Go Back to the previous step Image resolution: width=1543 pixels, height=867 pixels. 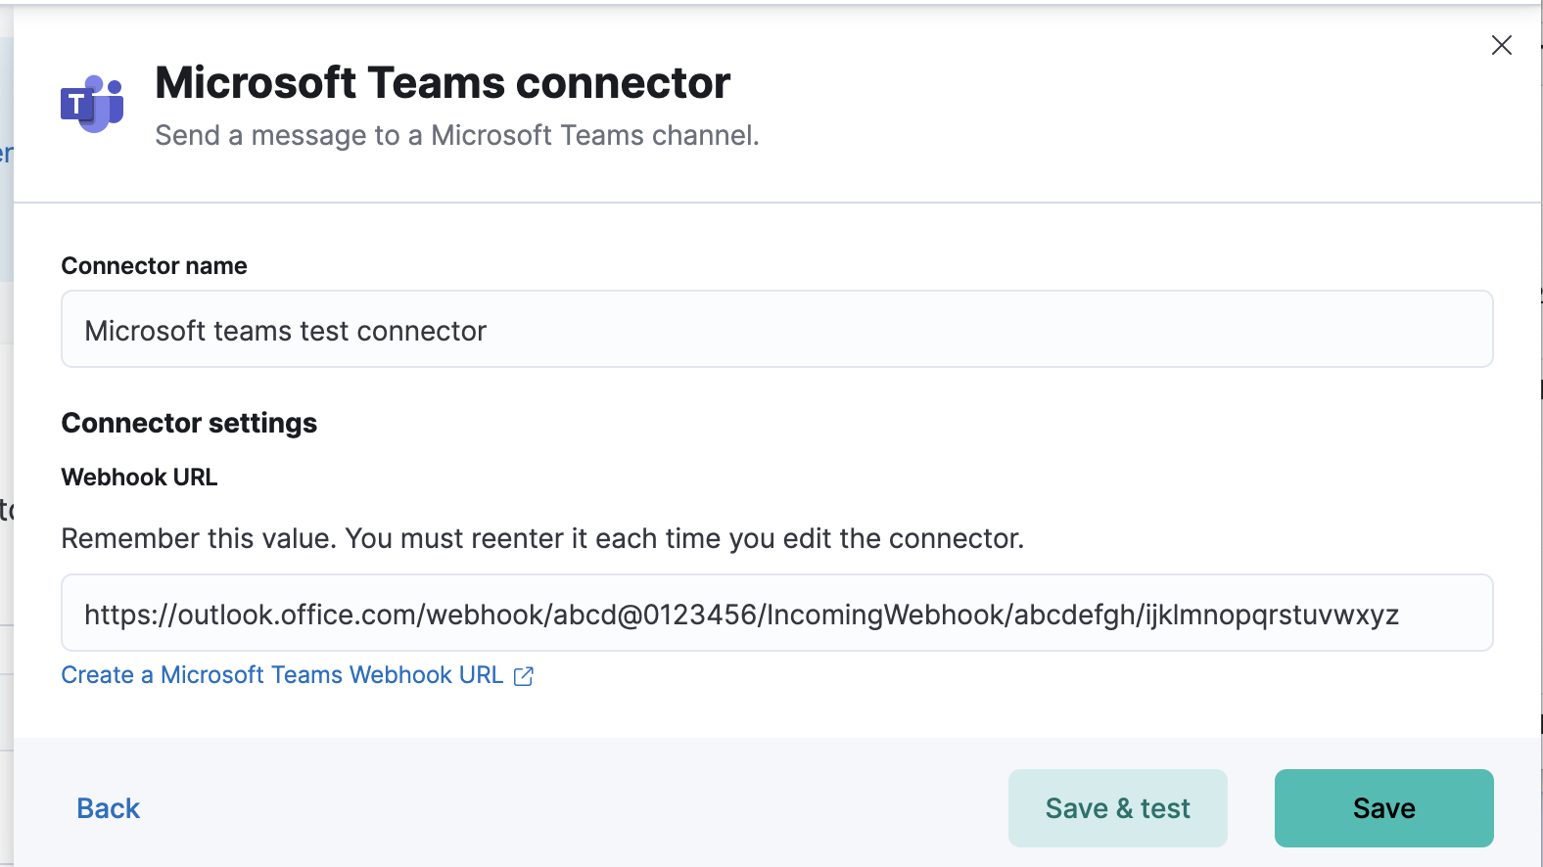coord(109,808)
